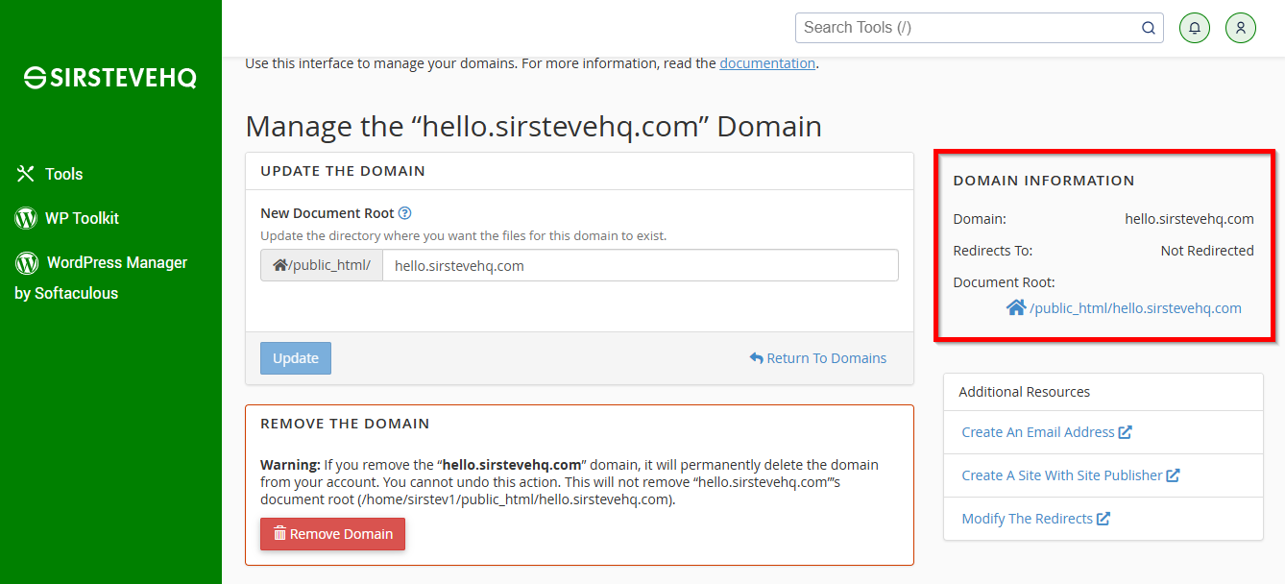The height and width of the screenshot is (584, 1285).
Task: Click external link icon after Modify The Redirects
Action: click(x=1103, y=519)
